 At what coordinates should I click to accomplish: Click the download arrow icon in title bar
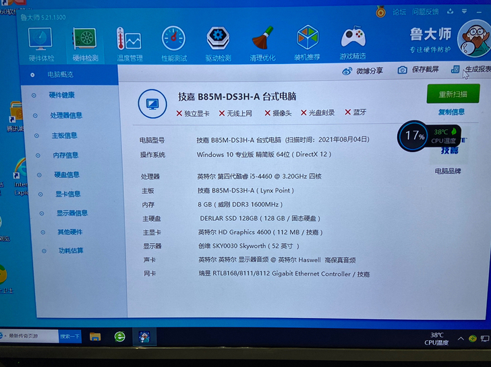(451, 11)
